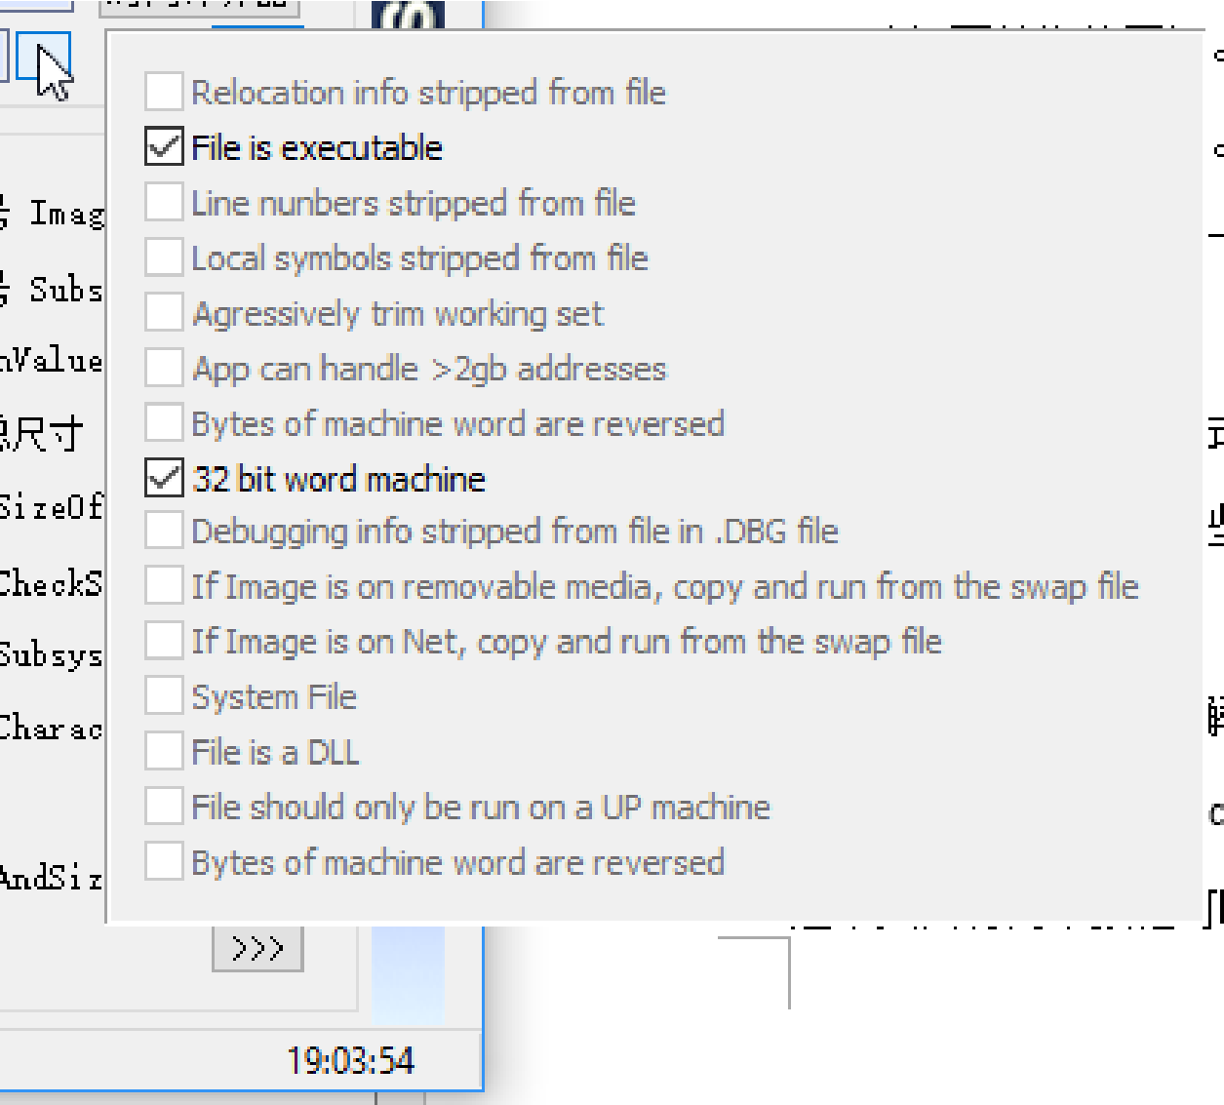This screenshot has width=1224, height=1105.
Task: Check first Bytes of machine word reversed
Action: (164, 423)
